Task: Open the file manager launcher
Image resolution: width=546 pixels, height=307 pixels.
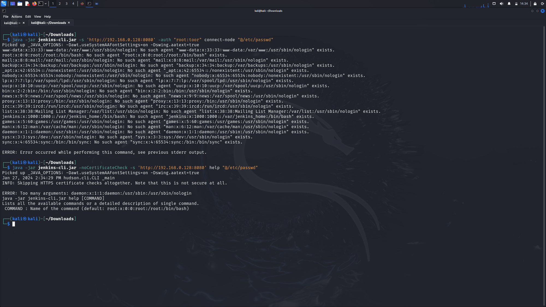Action: pyautogui.click(x=20, y=4)
